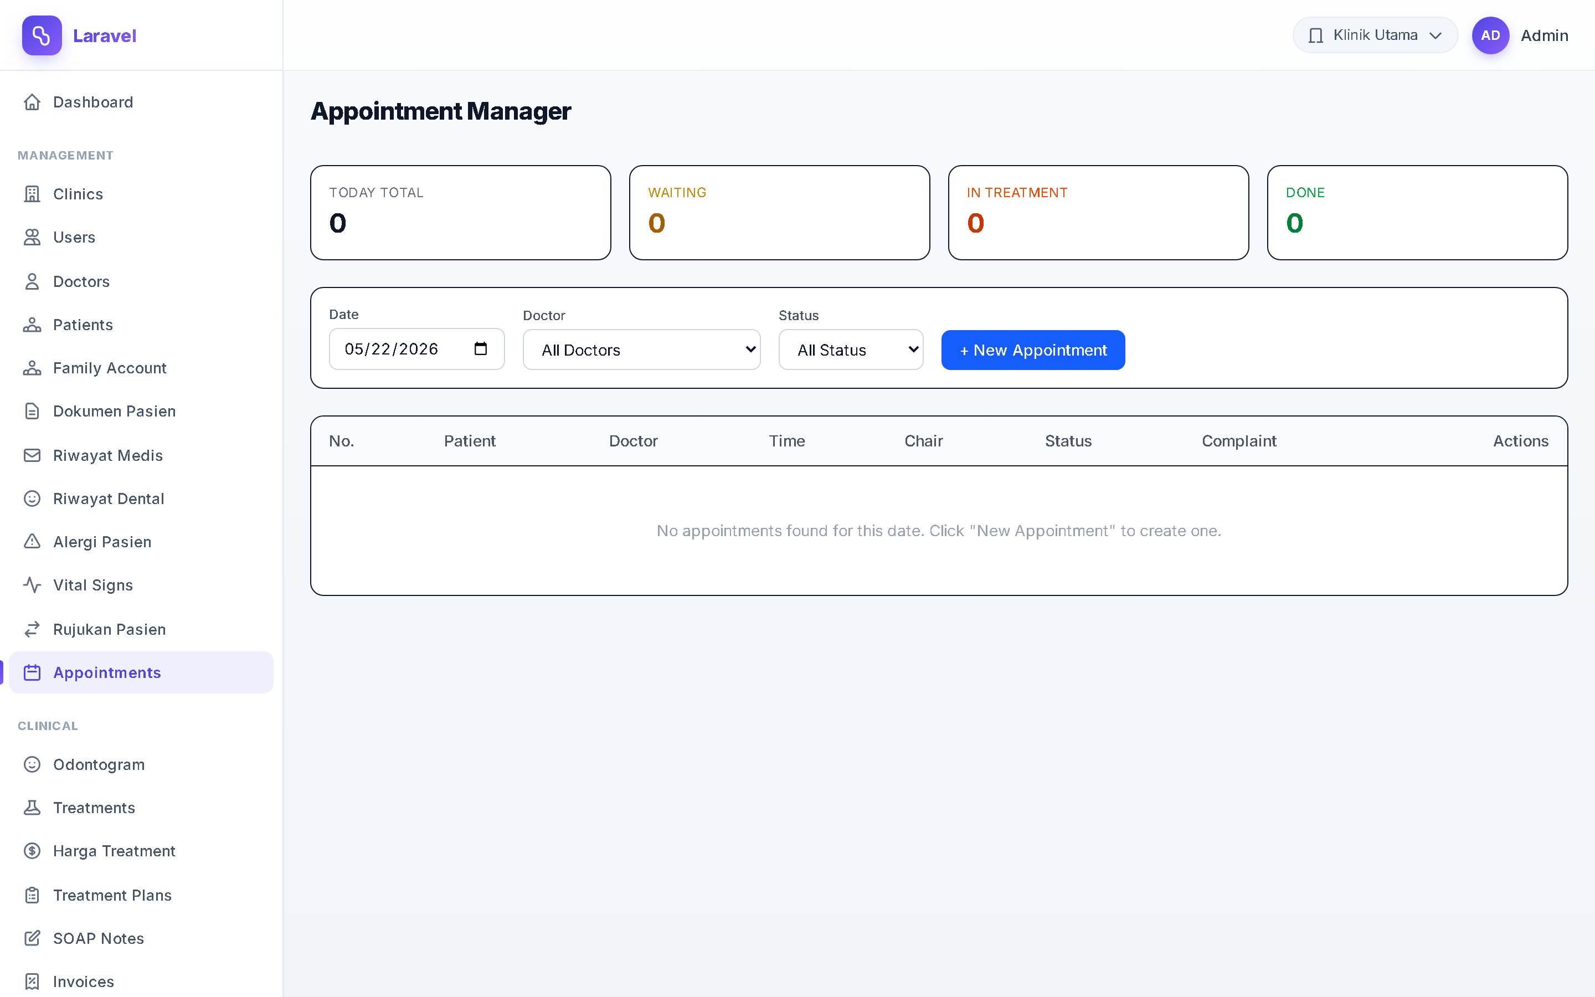Open Harga Treatment page
Viewport: 1595px width, 997px height.
tap(141, 851)
